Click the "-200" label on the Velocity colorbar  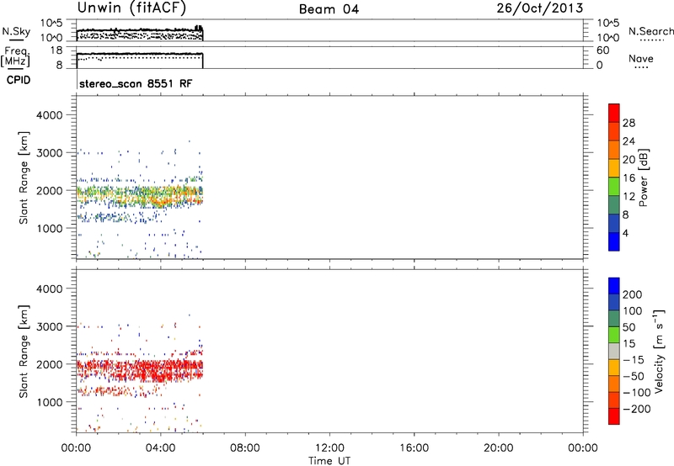pyautogui.click(x=636, y=409)
